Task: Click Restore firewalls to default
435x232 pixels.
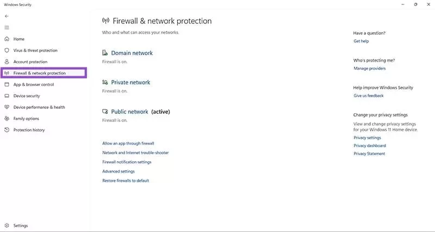Action: pyautogui.click(x=126, y=180)
